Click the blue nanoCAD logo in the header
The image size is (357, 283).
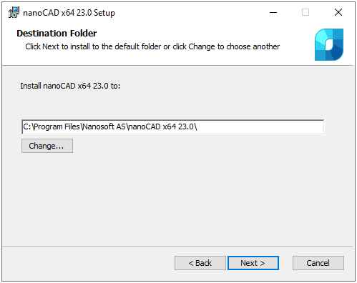(329, 44)
